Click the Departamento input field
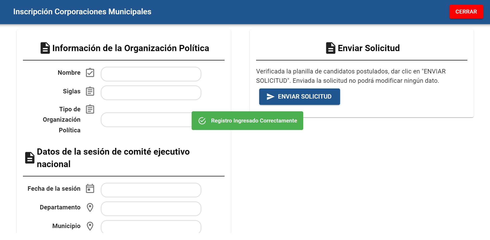The height and width of the screenshot is (240, 490). click(x=151, y=209)
